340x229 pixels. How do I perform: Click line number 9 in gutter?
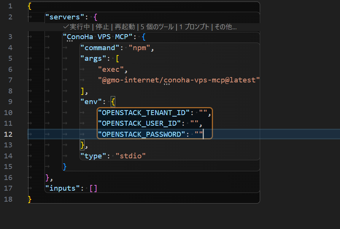(10, 101)
